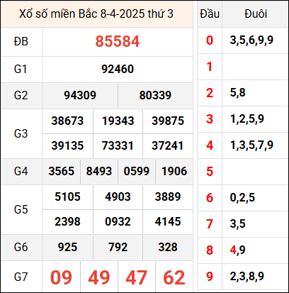Click G5 number 5105
289x293 pixels.
pyautogui.click(x=67, y=197)
